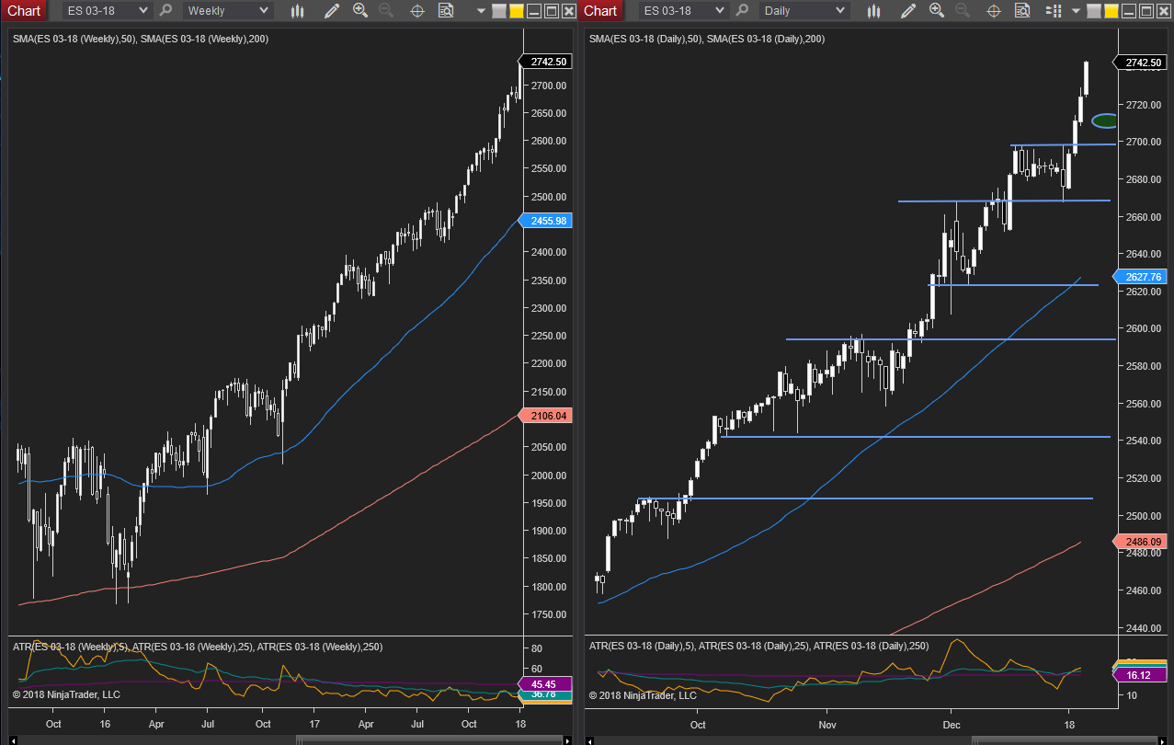Zoom out on the Weekly chart
This screenshot has height=745, width=1174.
(x=386, y=10)
